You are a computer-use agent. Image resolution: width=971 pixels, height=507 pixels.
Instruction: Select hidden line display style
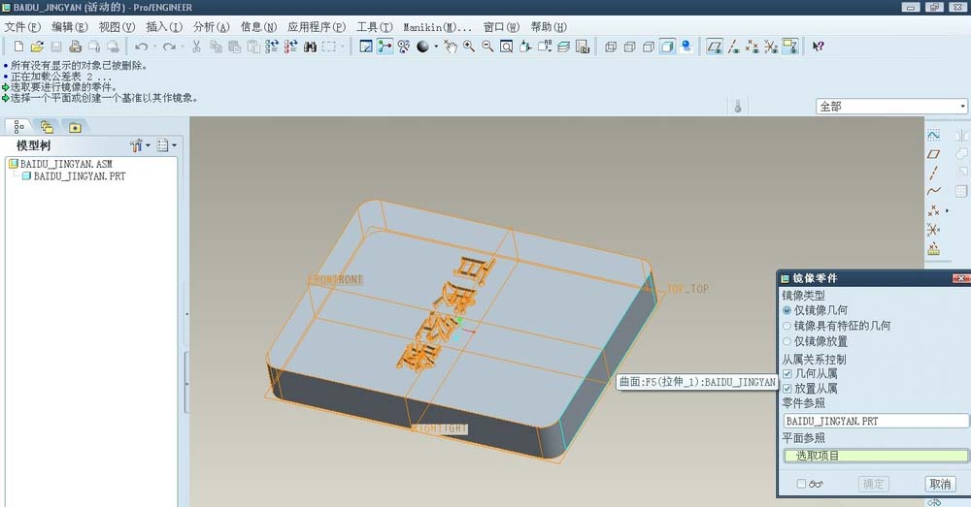click(630, 47)
